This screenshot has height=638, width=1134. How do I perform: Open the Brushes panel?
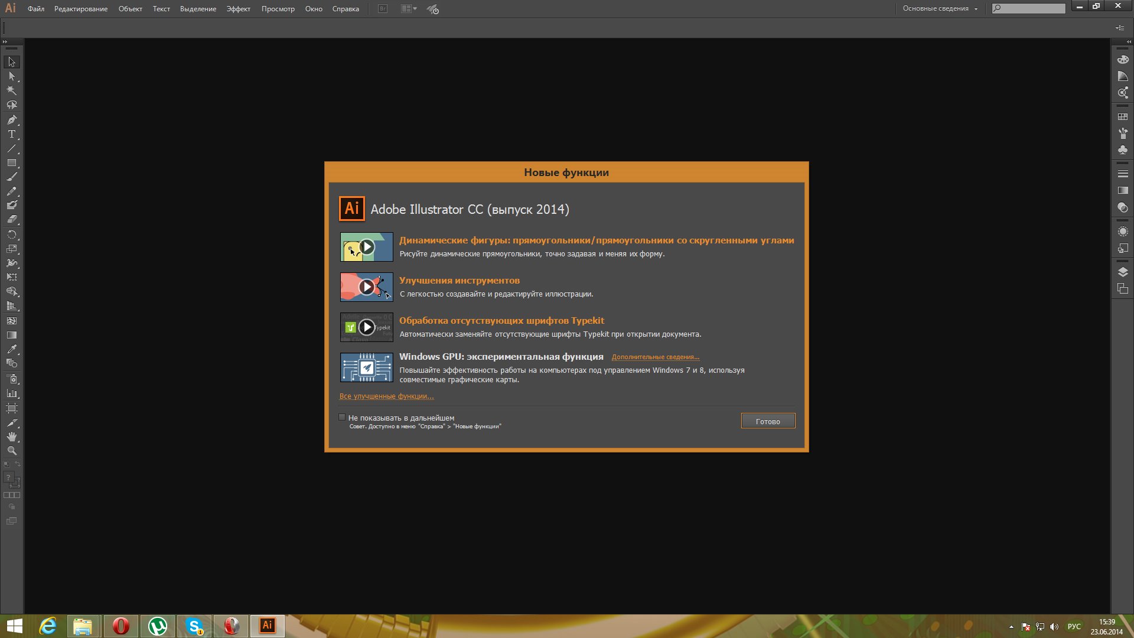click(x=1123, y=134)
